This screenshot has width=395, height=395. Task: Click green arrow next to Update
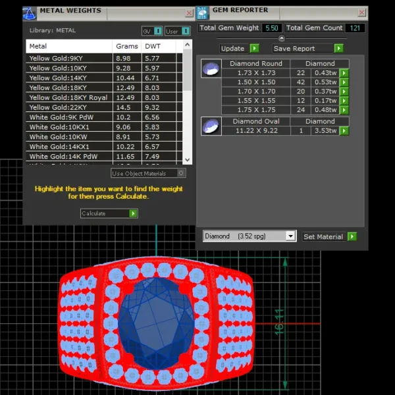pyautogui.click(x=255, y=48)
